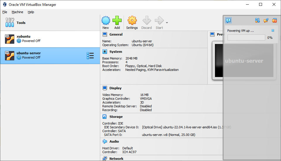
Task: Click the 2048 MB base memory value
Action: (131, 58)
